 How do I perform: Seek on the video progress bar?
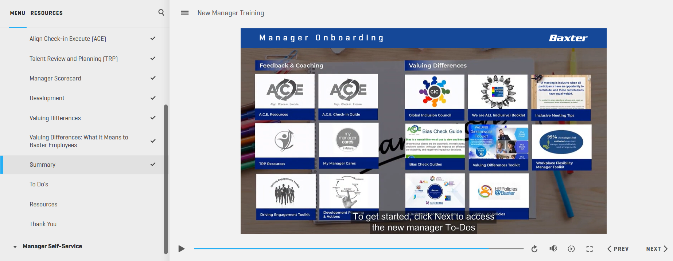[x=359, y=249]
